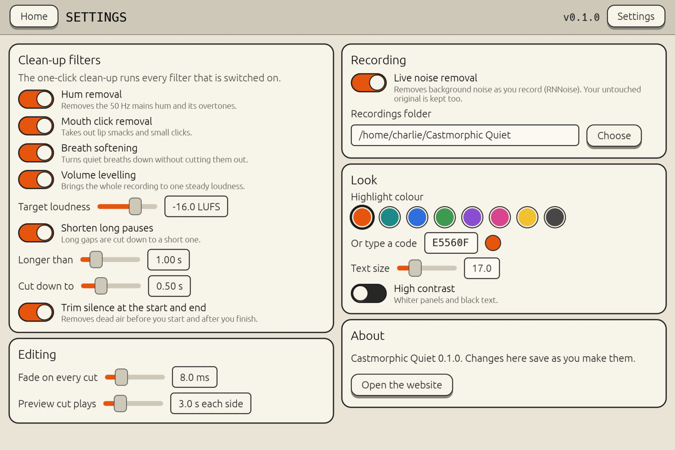Screen dimensions: 675x450
Task: Choose the blue highlight colour
Action: 417,217
